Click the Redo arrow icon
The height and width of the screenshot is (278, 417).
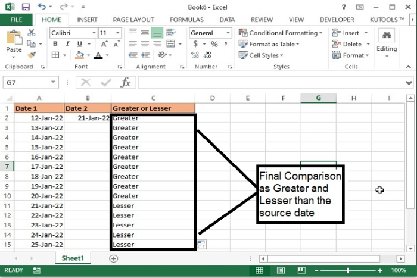tap(64, 7)
